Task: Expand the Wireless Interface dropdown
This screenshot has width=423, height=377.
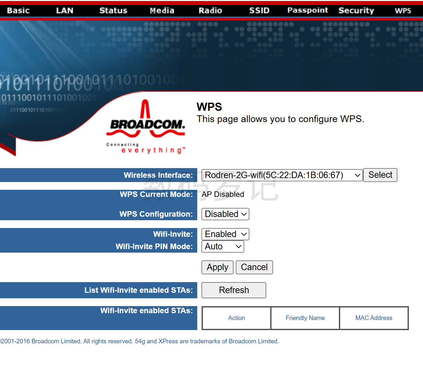Action: pos(282,175)
